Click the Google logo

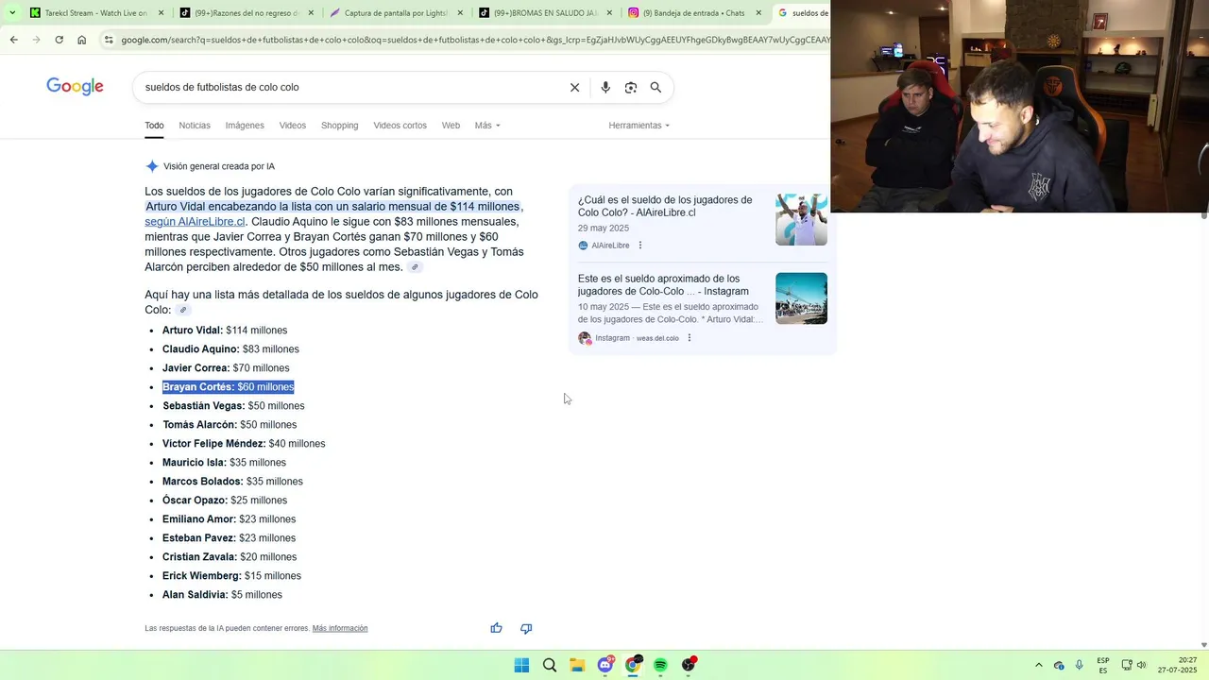coord(75,87)
